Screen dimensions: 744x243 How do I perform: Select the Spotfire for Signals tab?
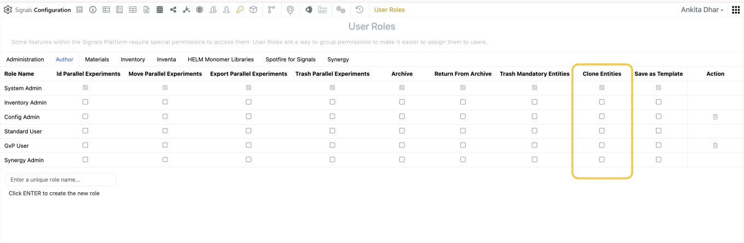290,60
